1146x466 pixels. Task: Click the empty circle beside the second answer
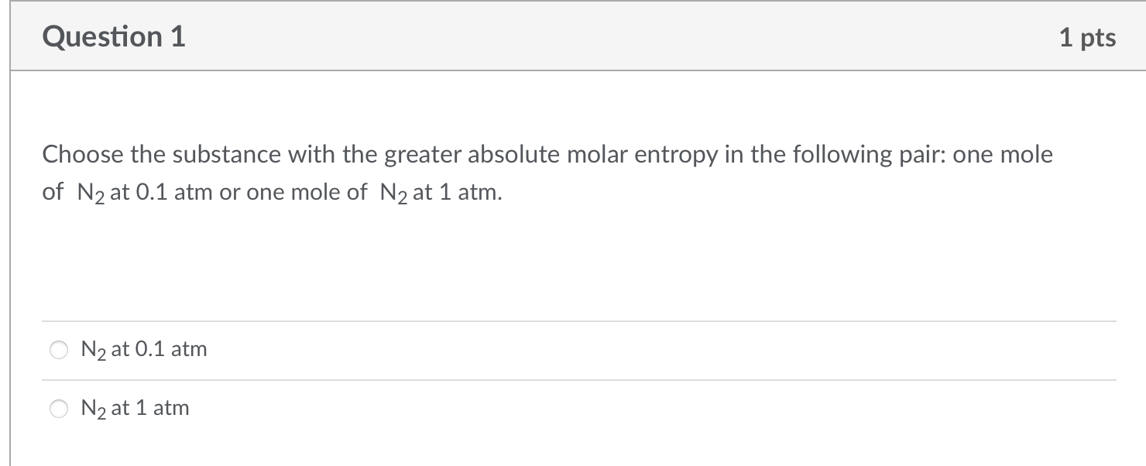click(59, 408)
